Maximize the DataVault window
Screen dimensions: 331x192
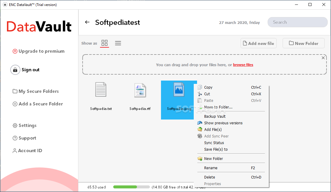point(310,4)
